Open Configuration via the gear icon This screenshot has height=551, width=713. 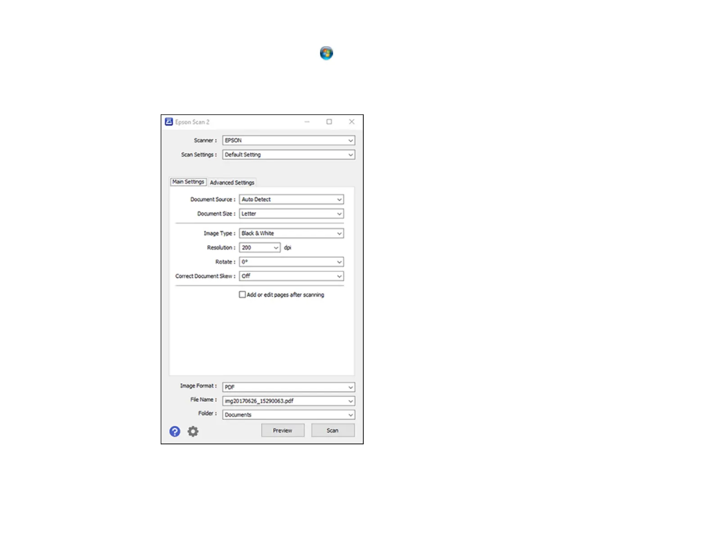tap(193, 432)
